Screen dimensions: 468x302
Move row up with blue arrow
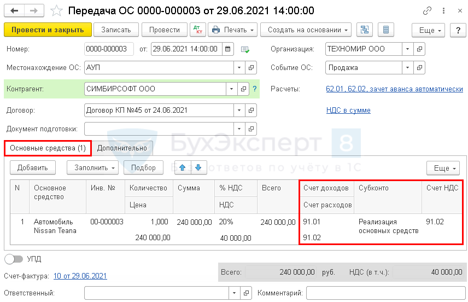click(x=183, y=168)
